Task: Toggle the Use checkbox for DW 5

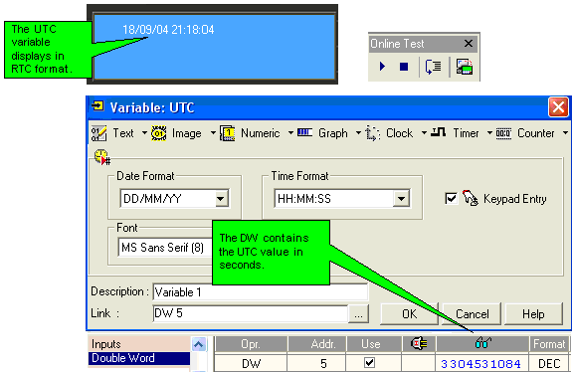Action: tap(369, 362)
